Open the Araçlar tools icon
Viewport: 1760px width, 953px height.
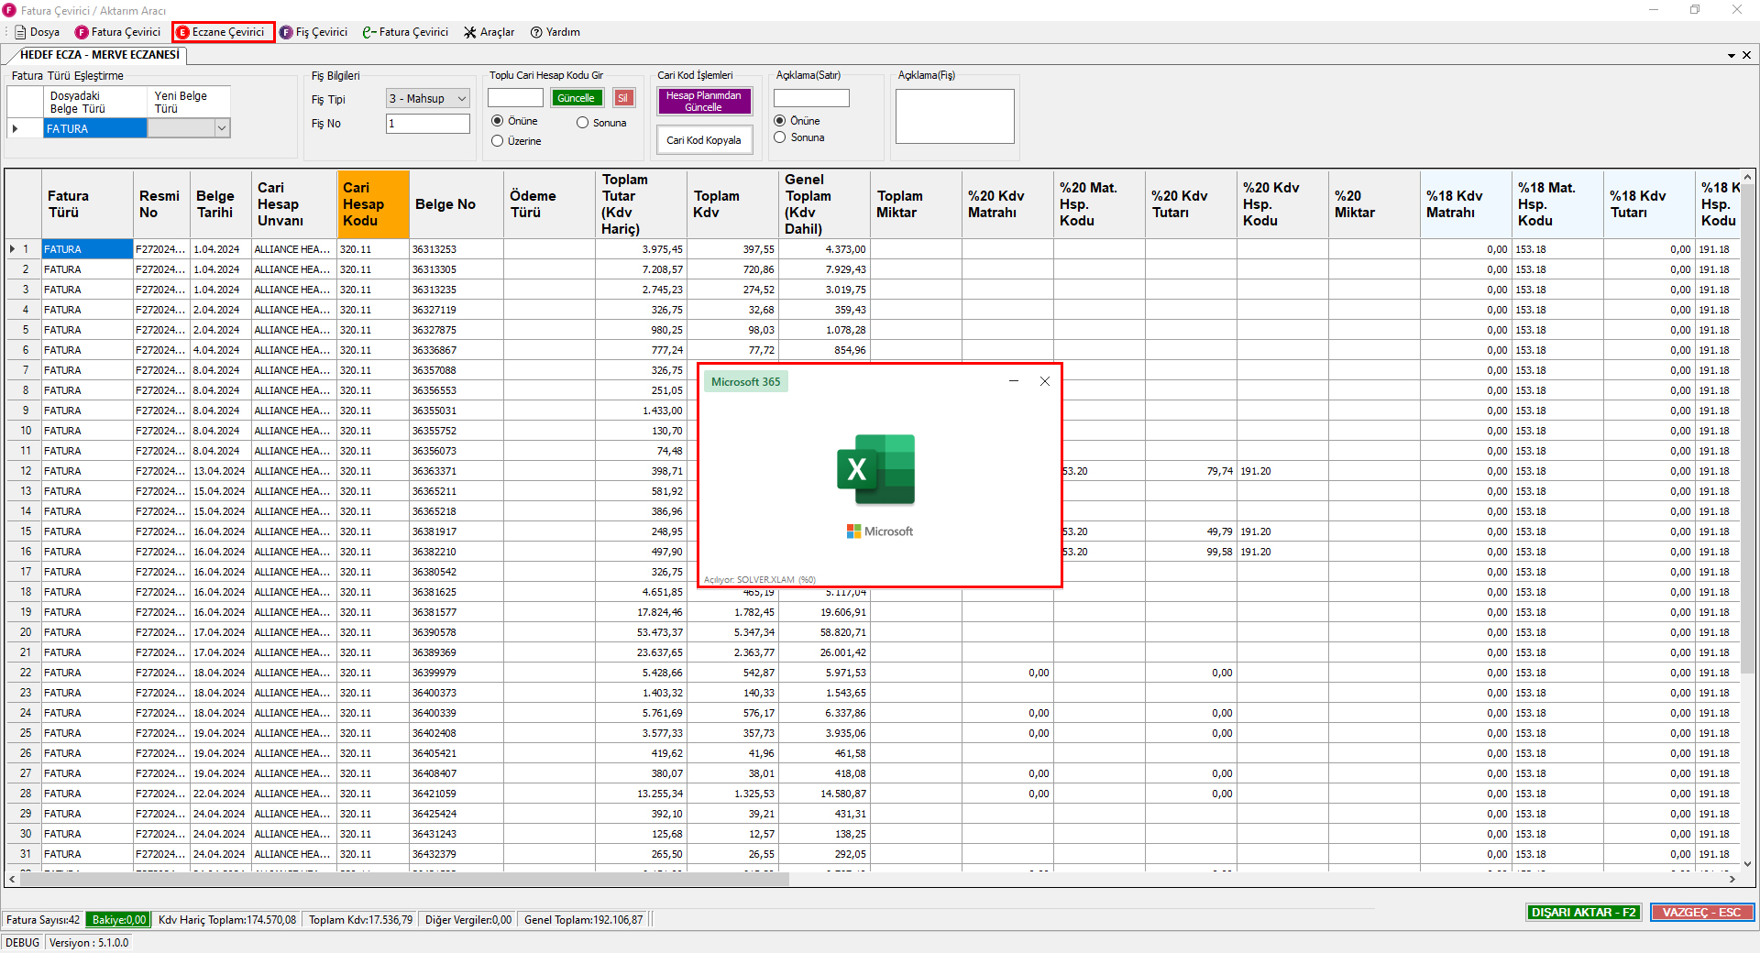pos(470,32)
